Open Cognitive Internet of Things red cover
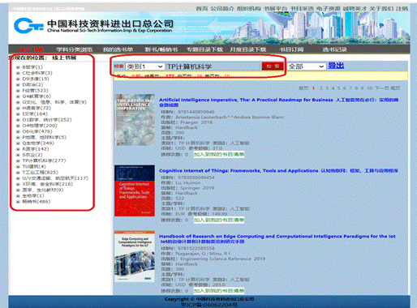Viewport: 417px width, 308px height. pos(135,190)
